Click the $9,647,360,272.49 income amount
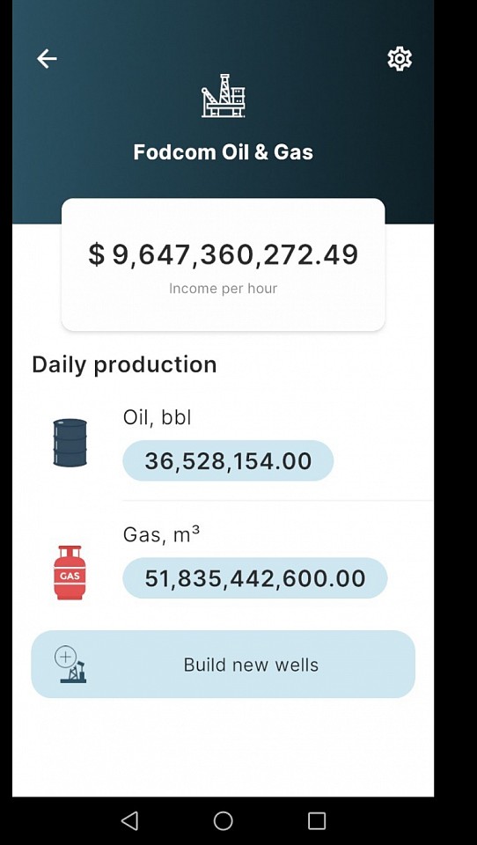The height and width of the screenshot is (845, 477). click(224, 253)
